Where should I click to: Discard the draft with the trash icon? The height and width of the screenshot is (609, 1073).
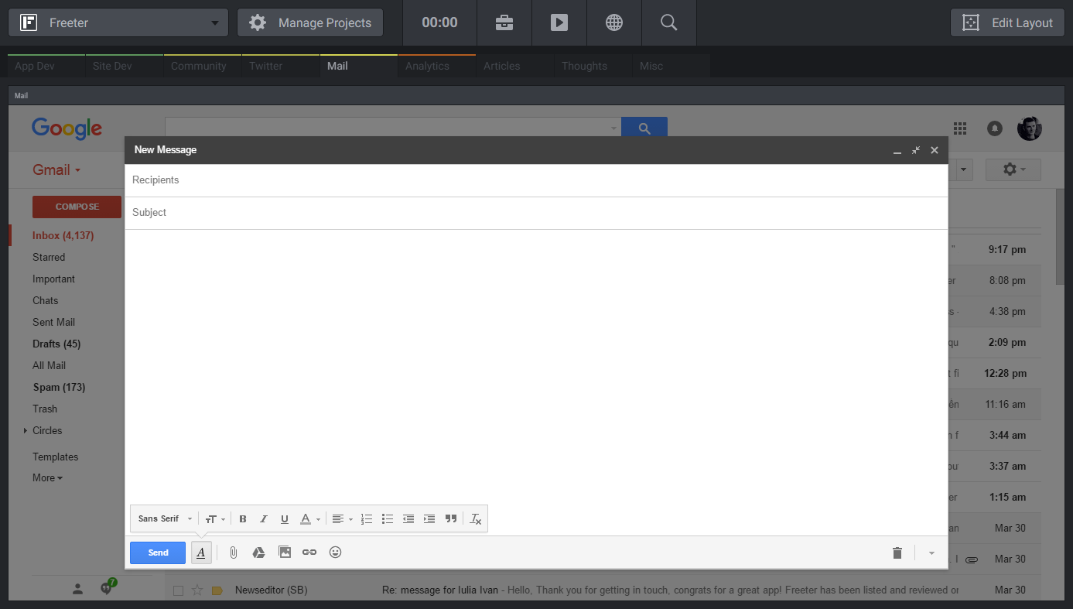tap(897, 553)
